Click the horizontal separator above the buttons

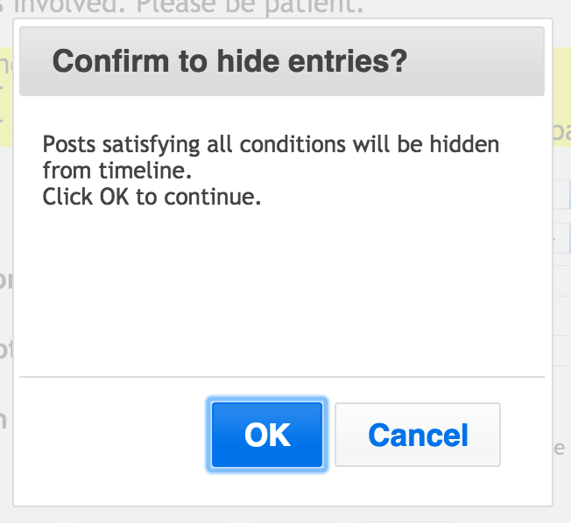(x=282, y=377)
